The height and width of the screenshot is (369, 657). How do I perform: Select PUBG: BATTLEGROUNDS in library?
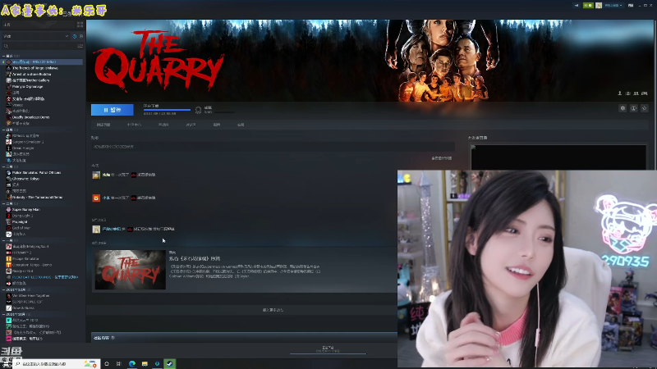(45, 277)
